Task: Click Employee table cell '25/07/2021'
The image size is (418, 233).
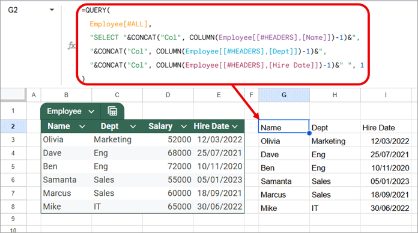Action: [x=219, y=153]
